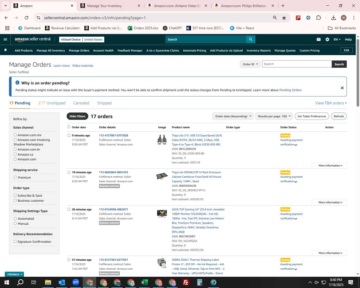Select Automated shipping settings type
360x288 pixels.
point(15,218)
